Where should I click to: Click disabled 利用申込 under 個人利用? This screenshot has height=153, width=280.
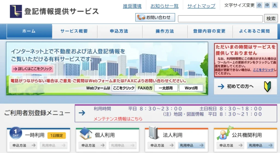coord(122,146)
